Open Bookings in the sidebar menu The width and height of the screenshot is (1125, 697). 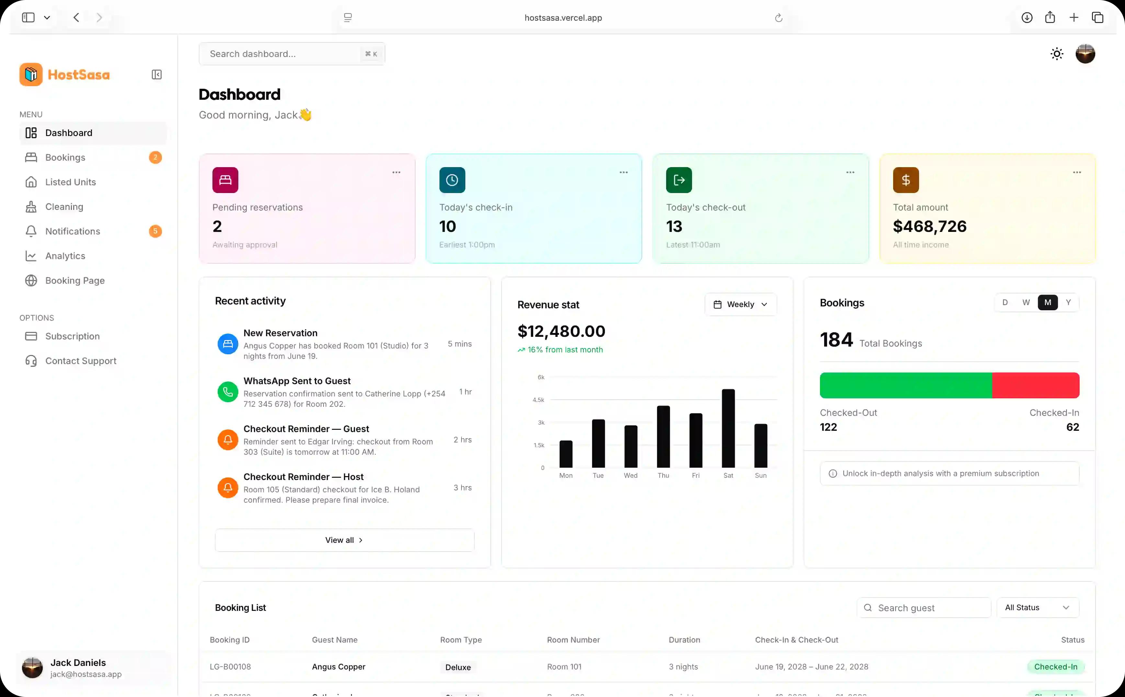pos(93,157)
